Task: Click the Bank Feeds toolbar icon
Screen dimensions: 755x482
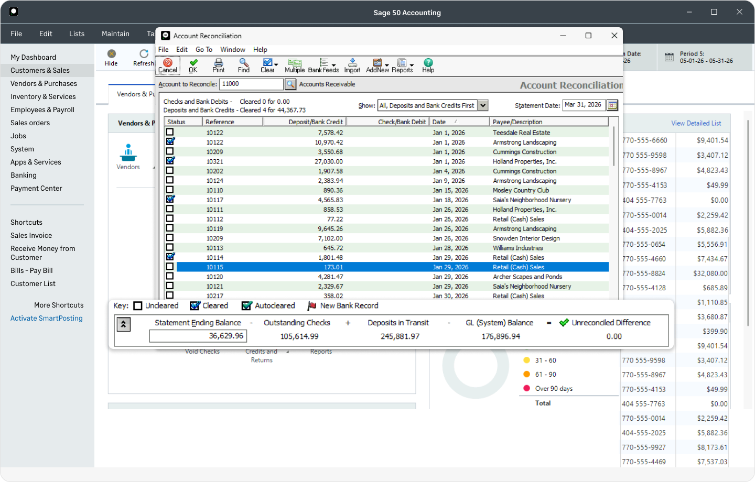Action: point(323,63)
